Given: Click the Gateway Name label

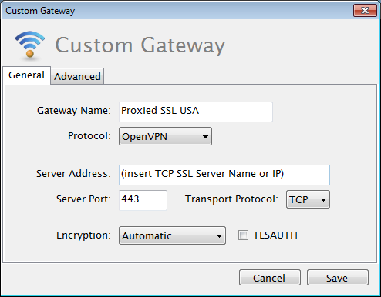Looking at the screenshot, I should click(74, 111).
